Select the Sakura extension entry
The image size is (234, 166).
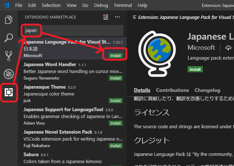coord(72,158)
